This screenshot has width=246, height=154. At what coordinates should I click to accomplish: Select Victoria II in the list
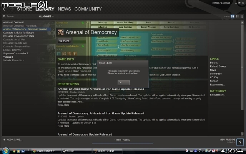tap(8, 57)
